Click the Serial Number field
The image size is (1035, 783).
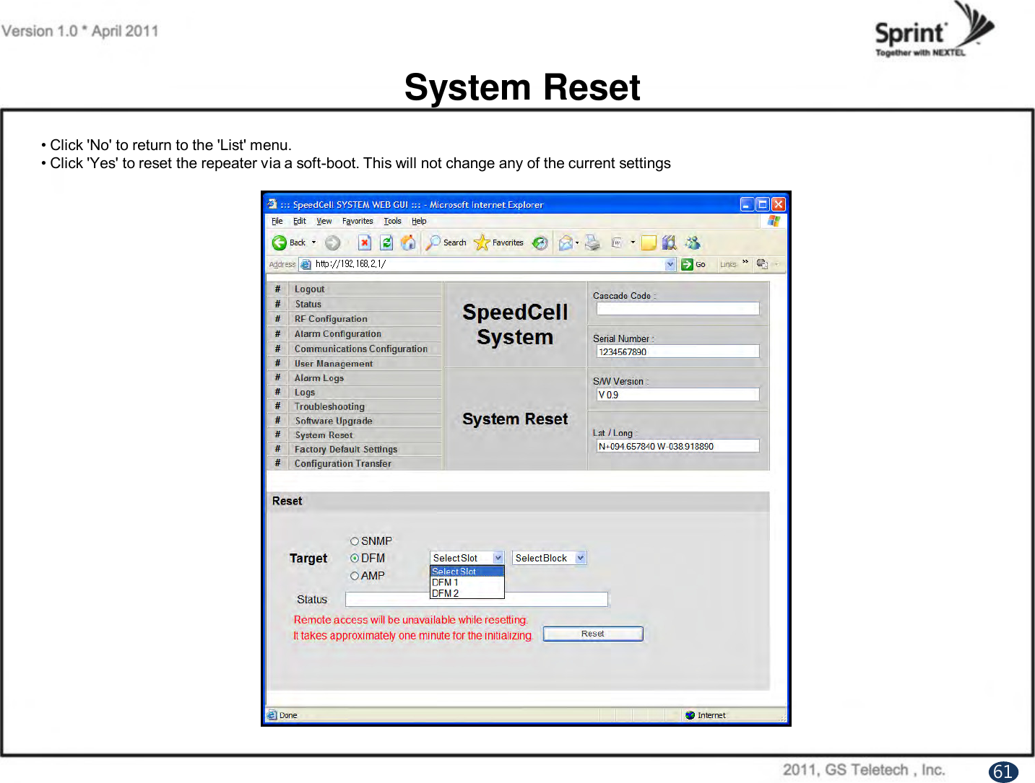coord(677,351)
